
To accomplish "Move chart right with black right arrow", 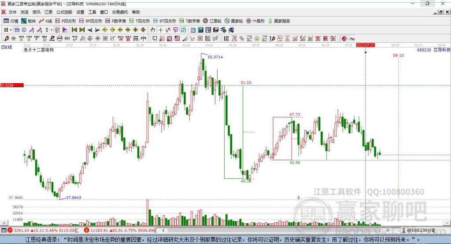I will point(97,30).
